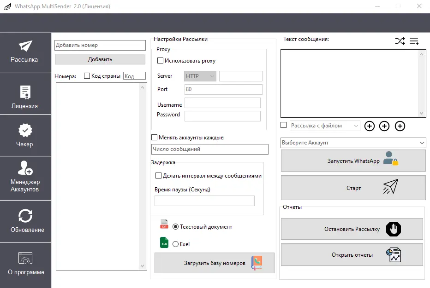Screen dimensions: 430x288
Task: Open the Рассылка с файлом dropdown
Action: (325, 126)
